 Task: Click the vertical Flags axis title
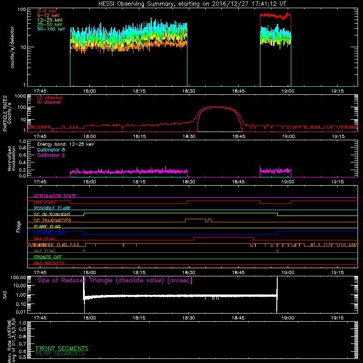coord(19,226)
